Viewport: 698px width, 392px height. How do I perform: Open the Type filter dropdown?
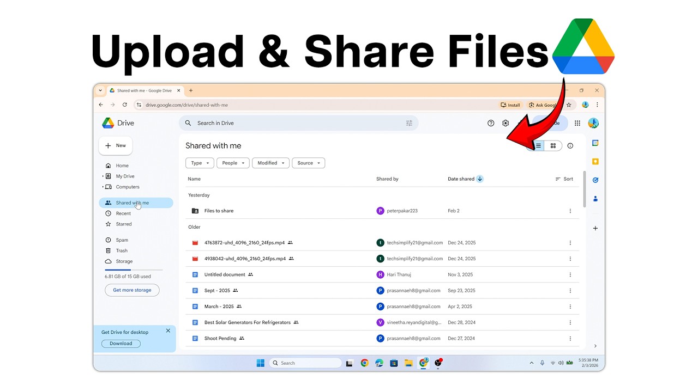coord(200,163)
